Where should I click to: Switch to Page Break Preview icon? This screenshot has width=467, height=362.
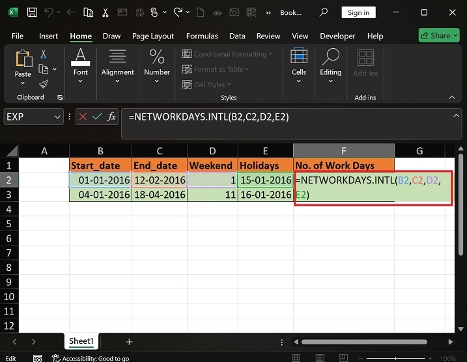tap(344, 358)
